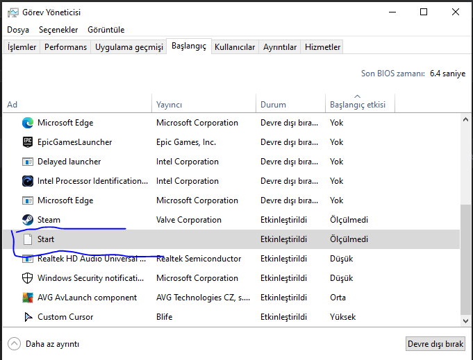The height and width of the screenshot is (360, 473).
Task: Click Düşük impact in Windows Security row
Action: 342,278
